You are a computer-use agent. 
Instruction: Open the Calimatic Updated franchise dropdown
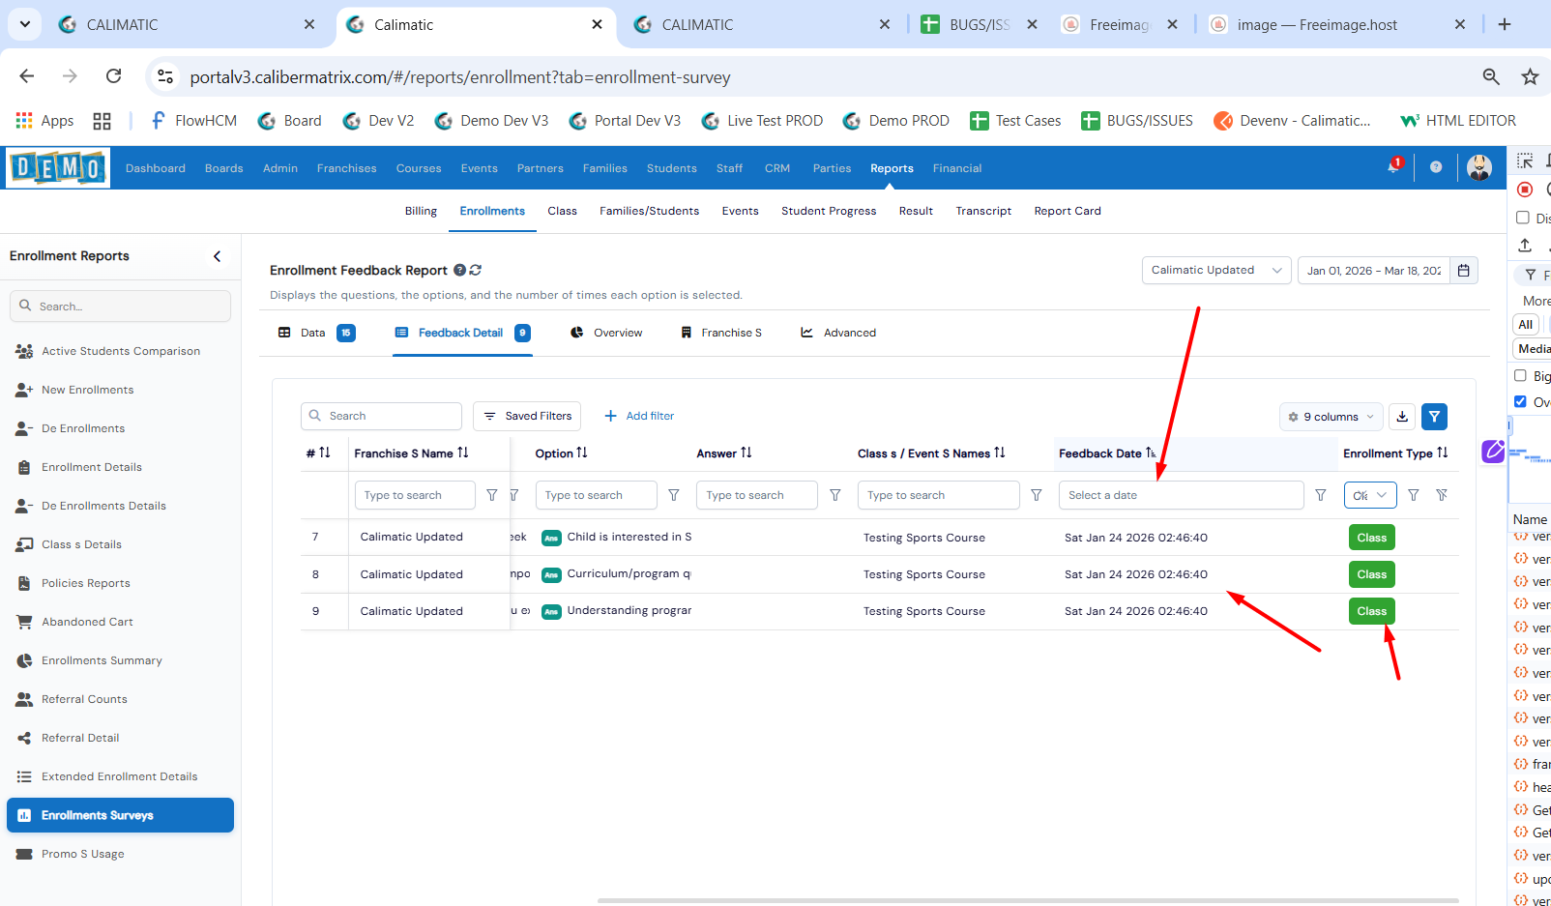coord(1215,271)
